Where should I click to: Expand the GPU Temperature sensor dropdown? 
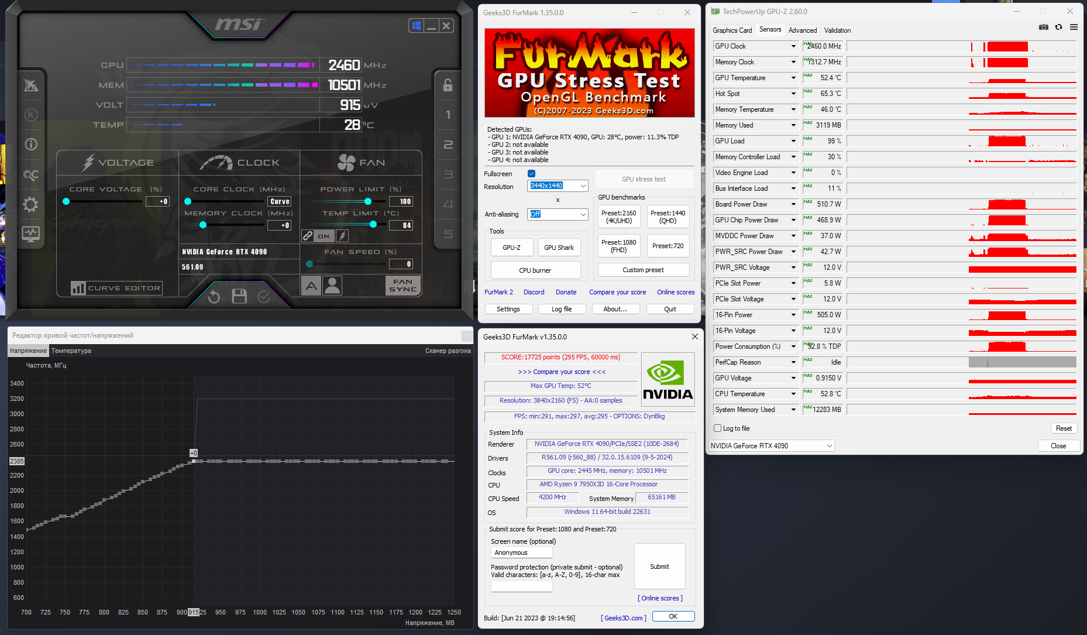tap(794, 78)
